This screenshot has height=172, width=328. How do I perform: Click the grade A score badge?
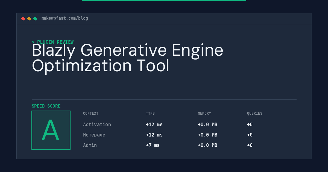click(51, 130)
